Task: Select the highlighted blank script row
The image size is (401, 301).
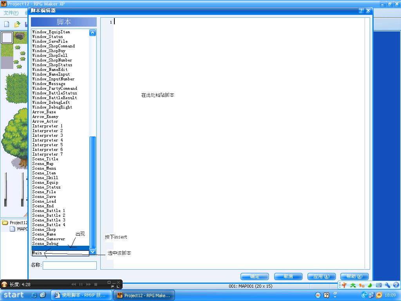Action: pos(61,248)
